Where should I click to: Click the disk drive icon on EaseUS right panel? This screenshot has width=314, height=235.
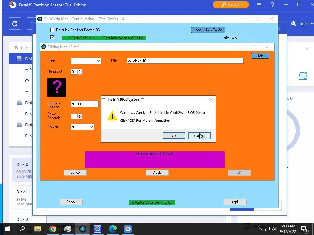coord(303,76)
